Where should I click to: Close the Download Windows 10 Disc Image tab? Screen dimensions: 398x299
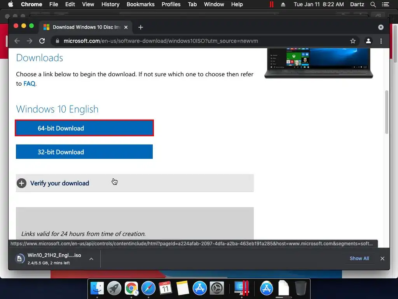126,27
